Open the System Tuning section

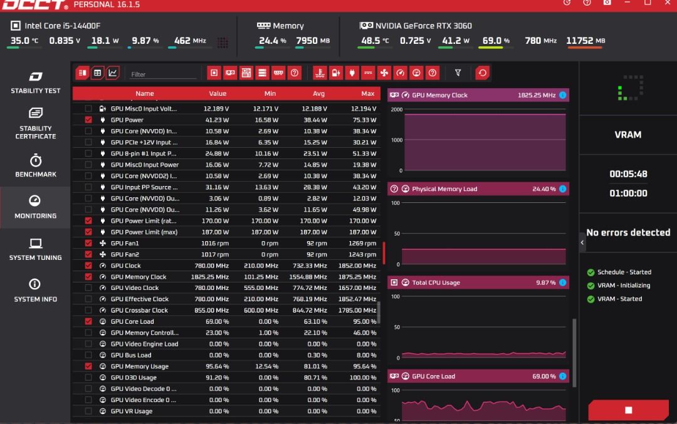tap(35, 249)
